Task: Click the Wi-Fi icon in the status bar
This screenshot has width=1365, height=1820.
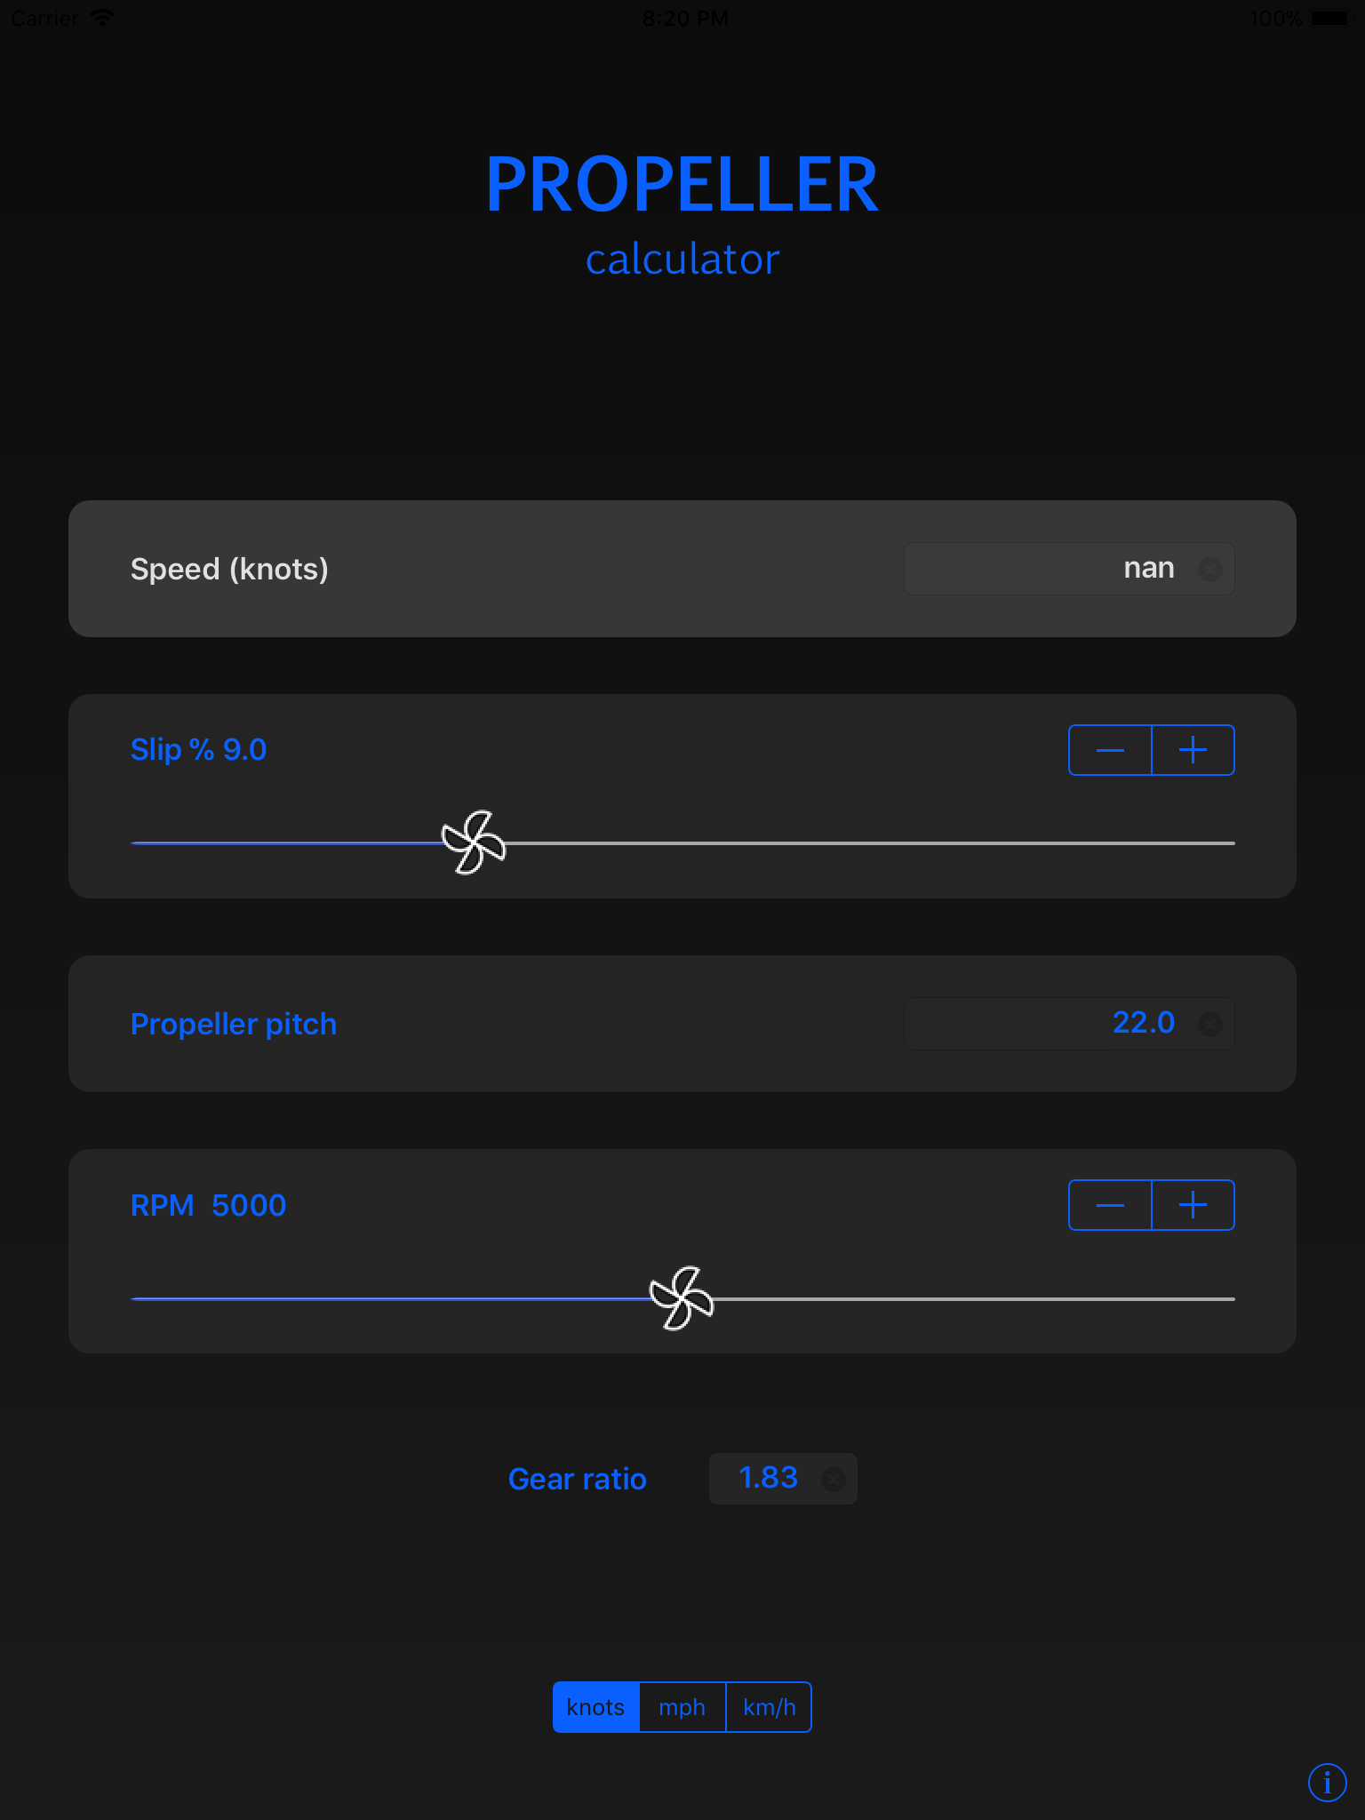Action: click(x=102, y=17)
